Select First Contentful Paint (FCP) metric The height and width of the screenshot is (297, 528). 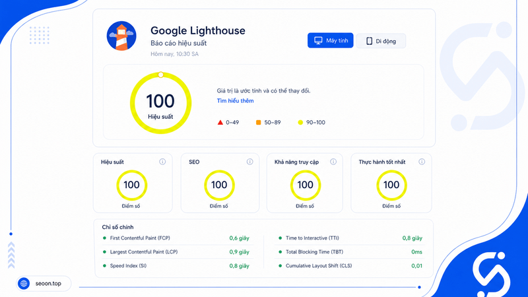click(140, 238)
